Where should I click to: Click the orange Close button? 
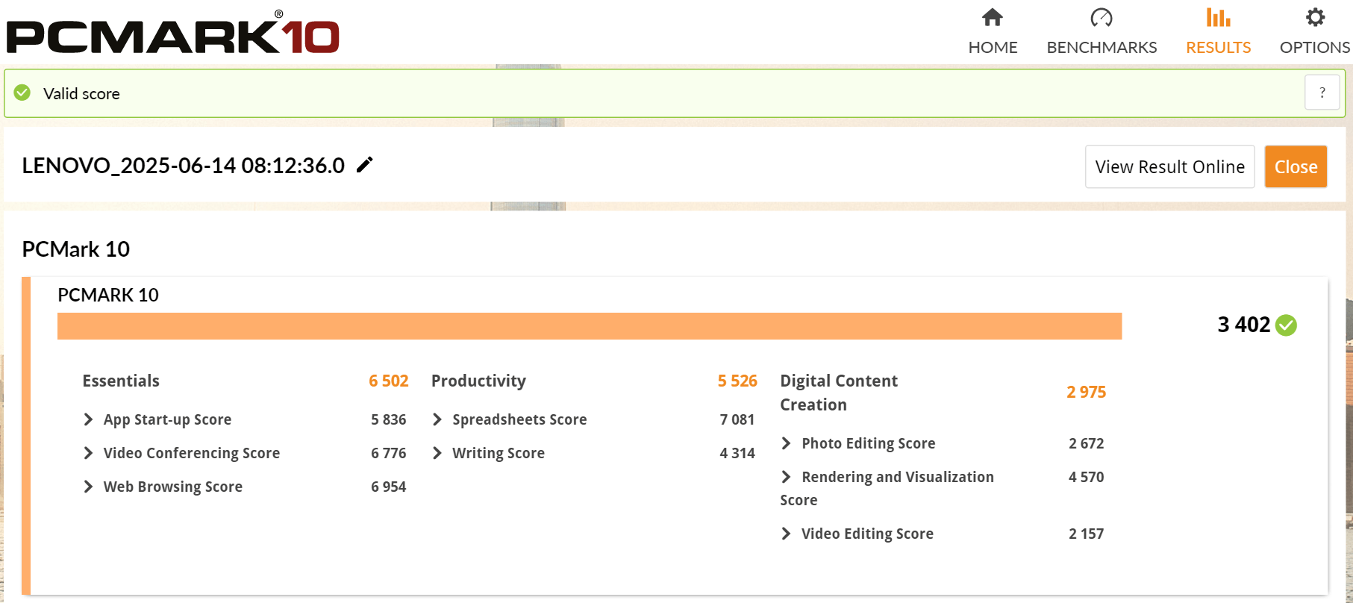1296,166
